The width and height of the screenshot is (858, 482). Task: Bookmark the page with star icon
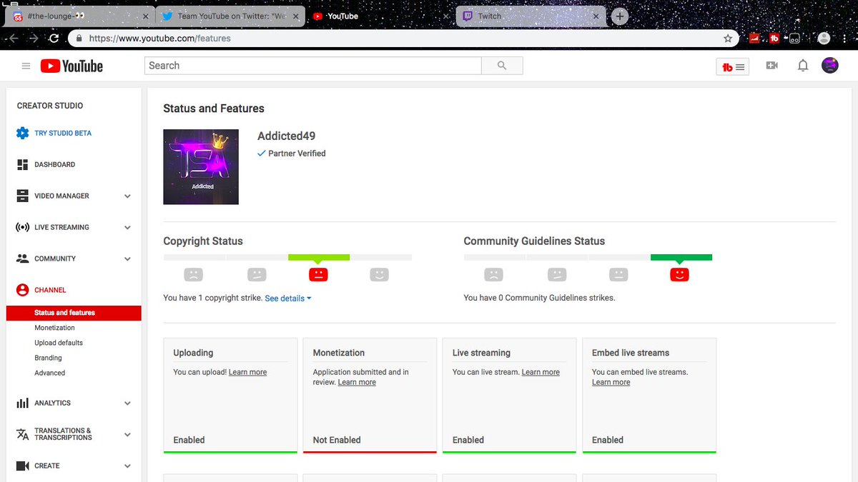point(728,39)
